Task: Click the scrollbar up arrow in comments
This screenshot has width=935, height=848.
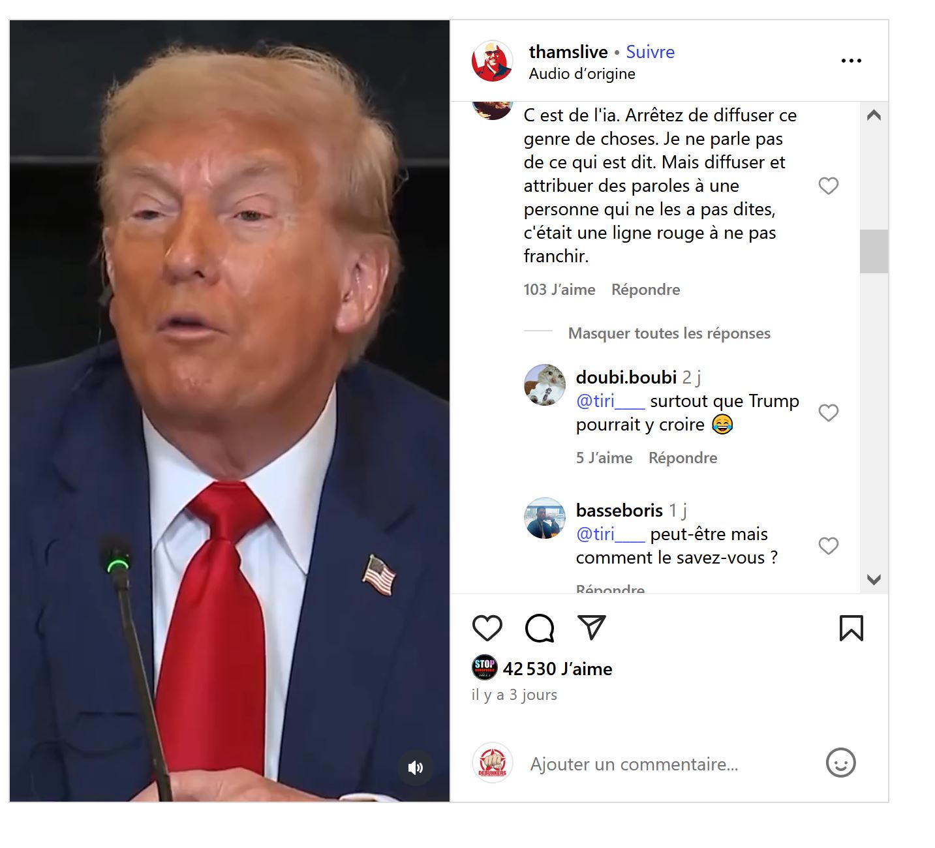Action: (874, 115)
